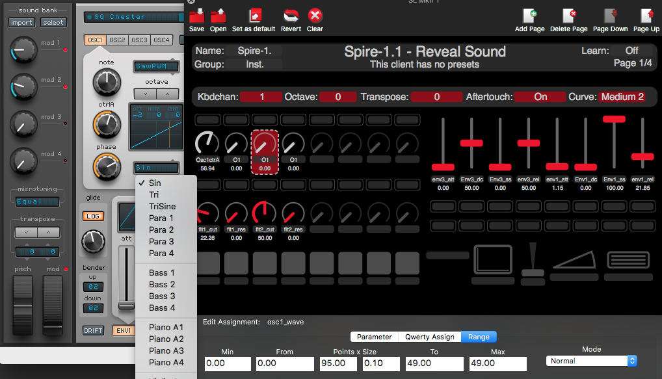Click the Save toolbar icon
The height and width of the screenshot is (379, 662).
pyautogui.click(x=196, y=16)
